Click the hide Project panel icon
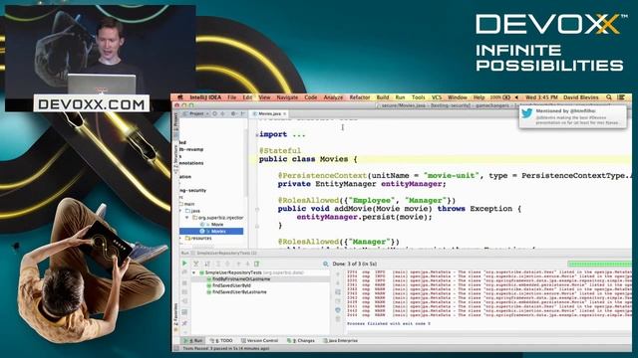The image size is (638, 358). coord(243,114)
